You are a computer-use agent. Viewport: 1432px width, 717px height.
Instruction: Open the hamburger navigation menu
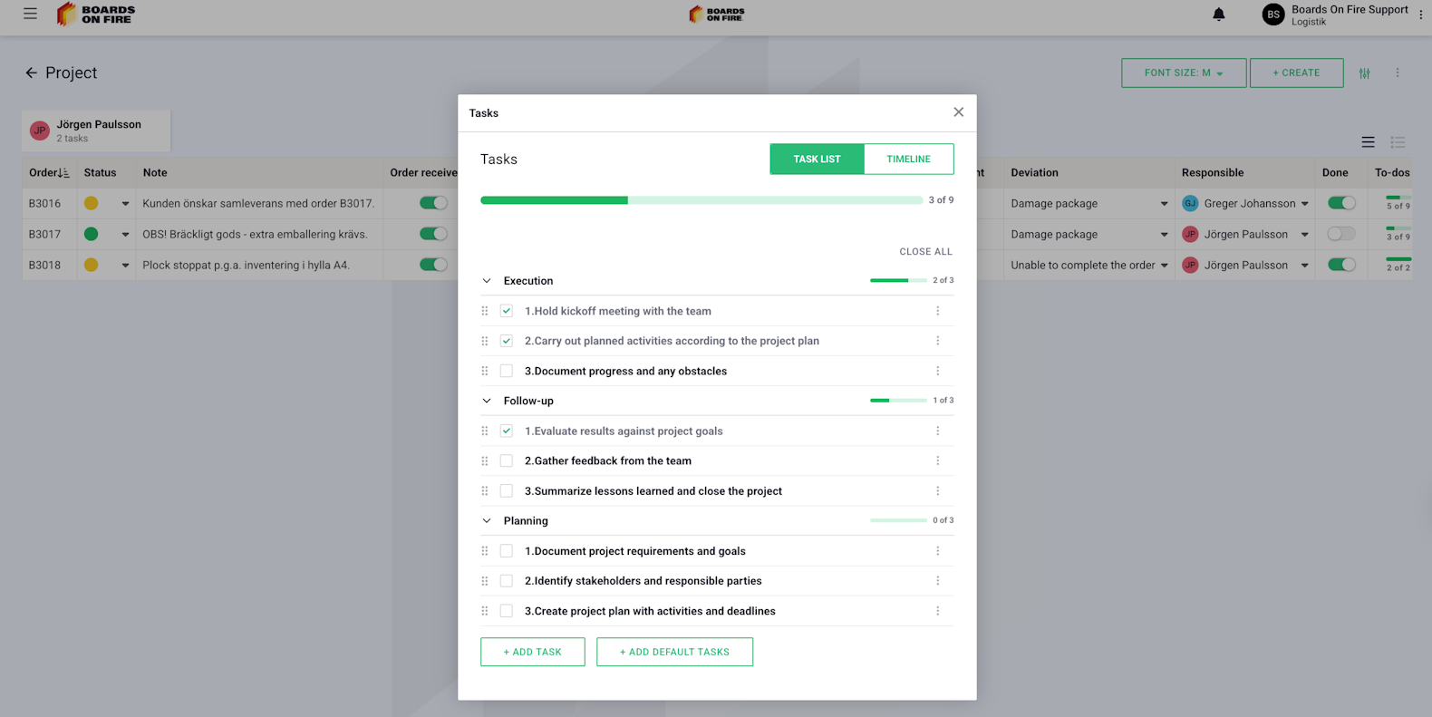click(x=30, y=14)
